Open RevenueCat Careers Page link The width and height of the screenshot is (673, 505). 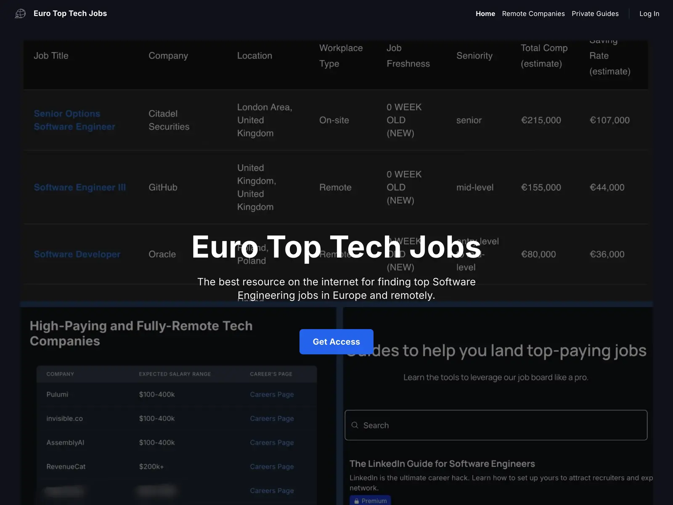pyautogui.click(x=272, y=466)
